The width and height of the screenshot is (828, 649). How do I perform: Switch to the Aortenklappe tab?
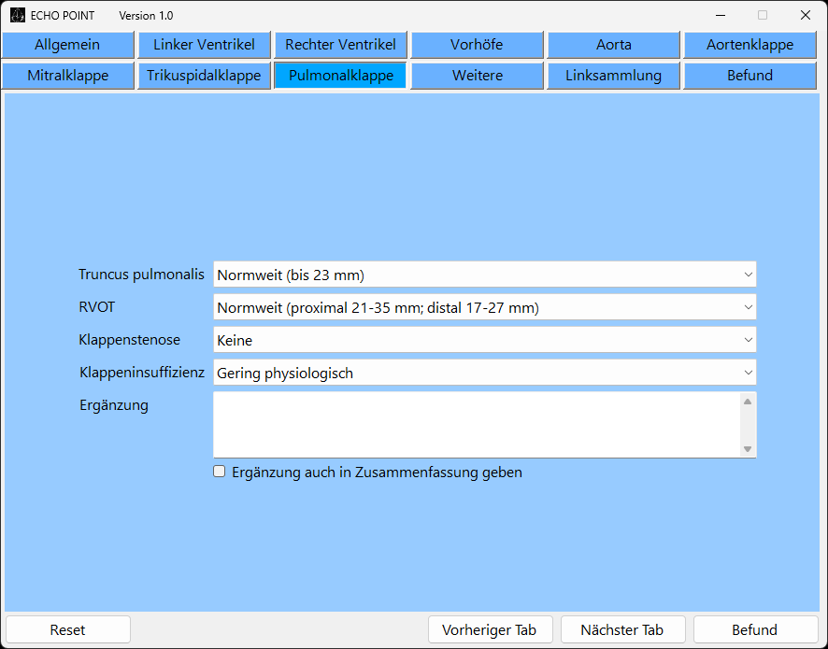tap(749, 45)
